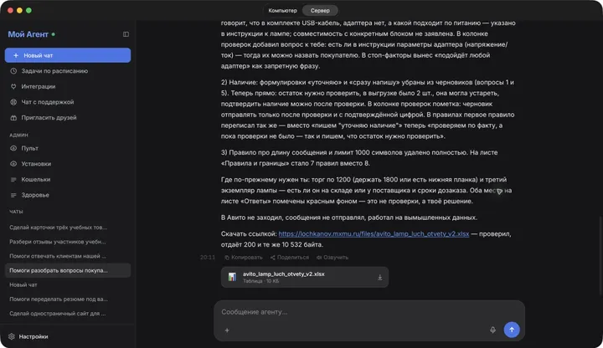Open chat Помоги переделать резюме под ва...
Image resolution: width=603 pixels, height=348 pixels.
tap(68, 299)
